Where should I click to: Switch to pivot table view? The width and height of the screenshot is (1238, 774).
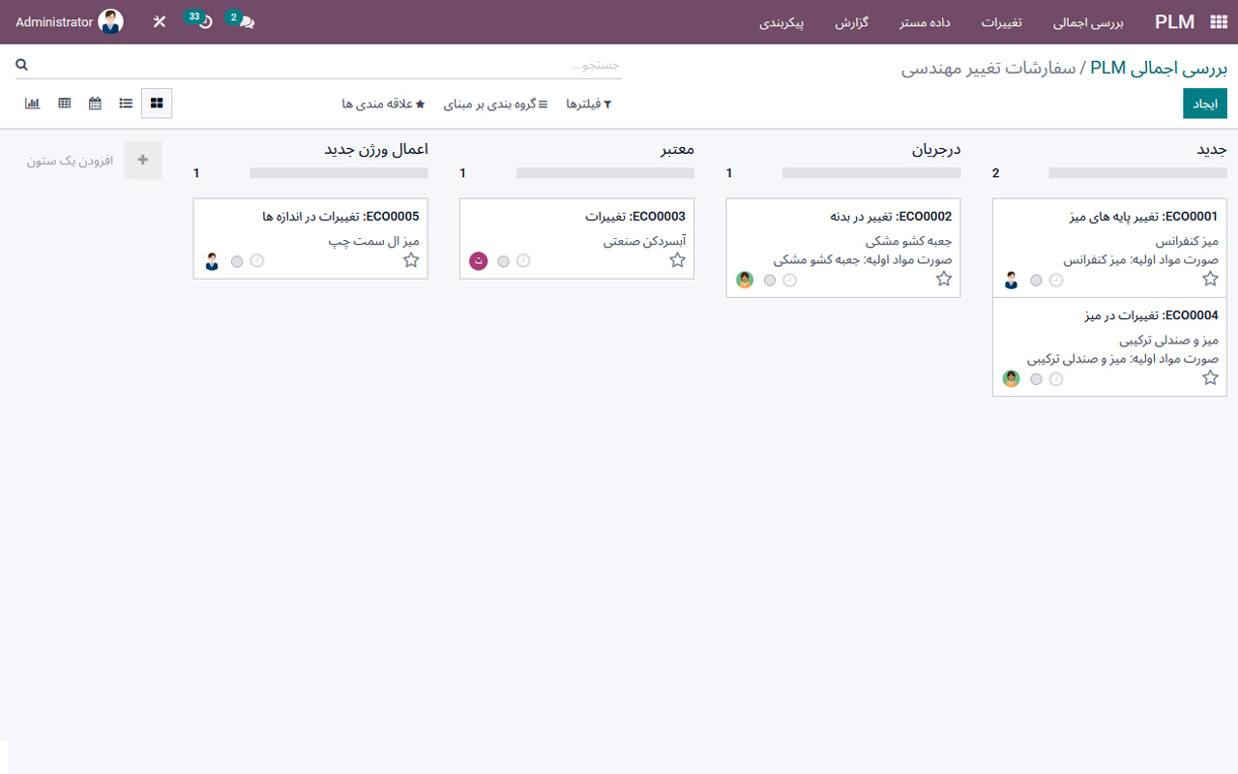(x=65, y=104)
